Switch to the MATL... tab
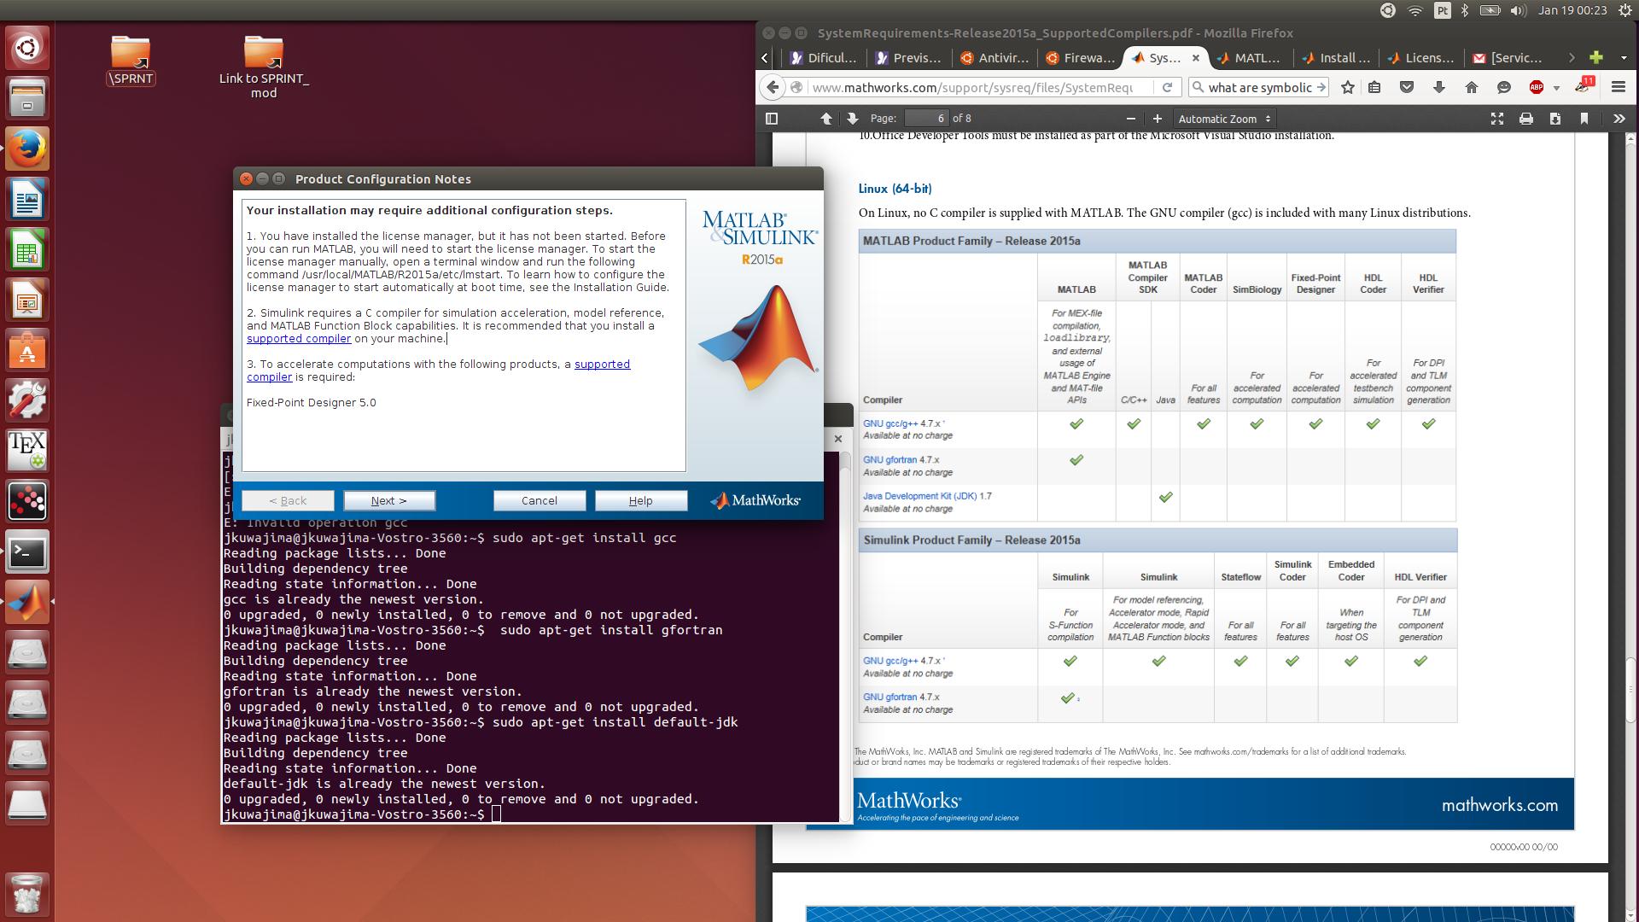Image resolution: width=1639 pixels, height=922 pixels. [x=1249, y=58]
